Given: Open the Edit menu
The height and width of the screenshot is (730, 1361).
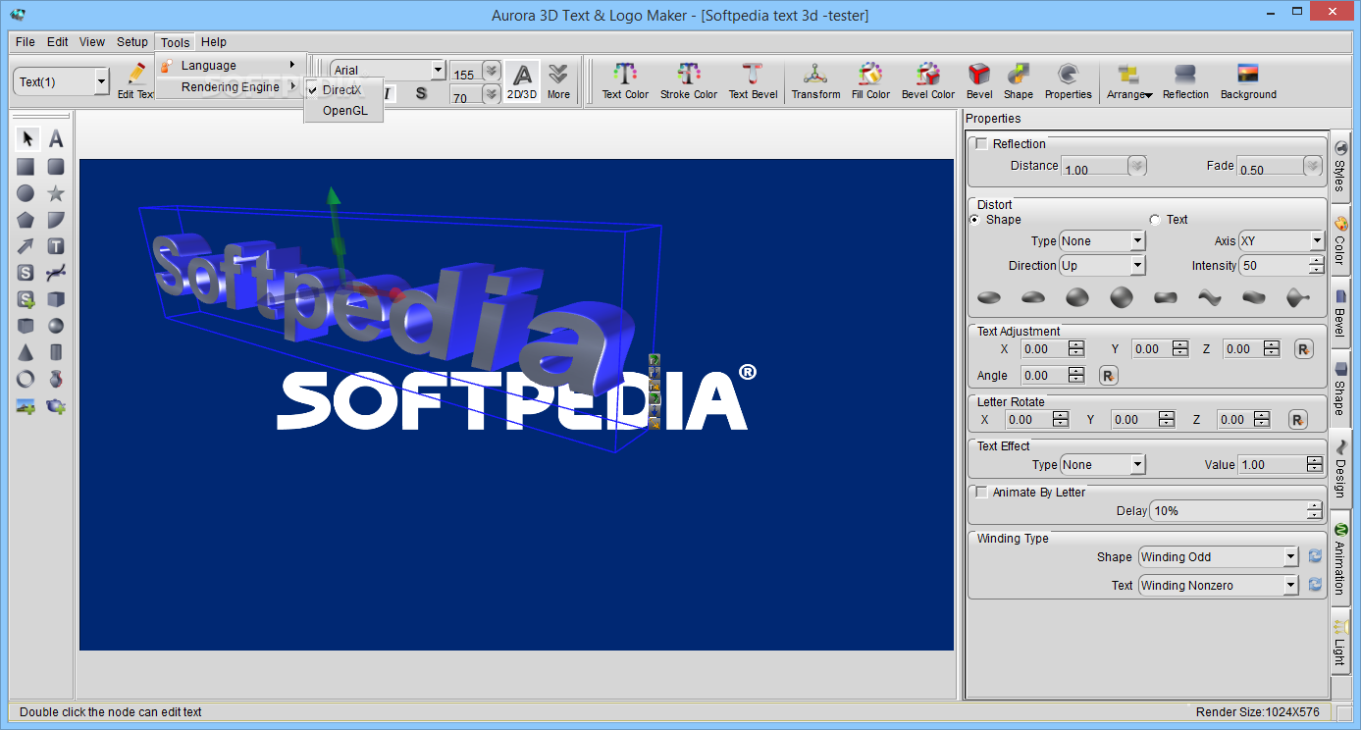Looking at the screenshot, I should [x=58, y=42].
